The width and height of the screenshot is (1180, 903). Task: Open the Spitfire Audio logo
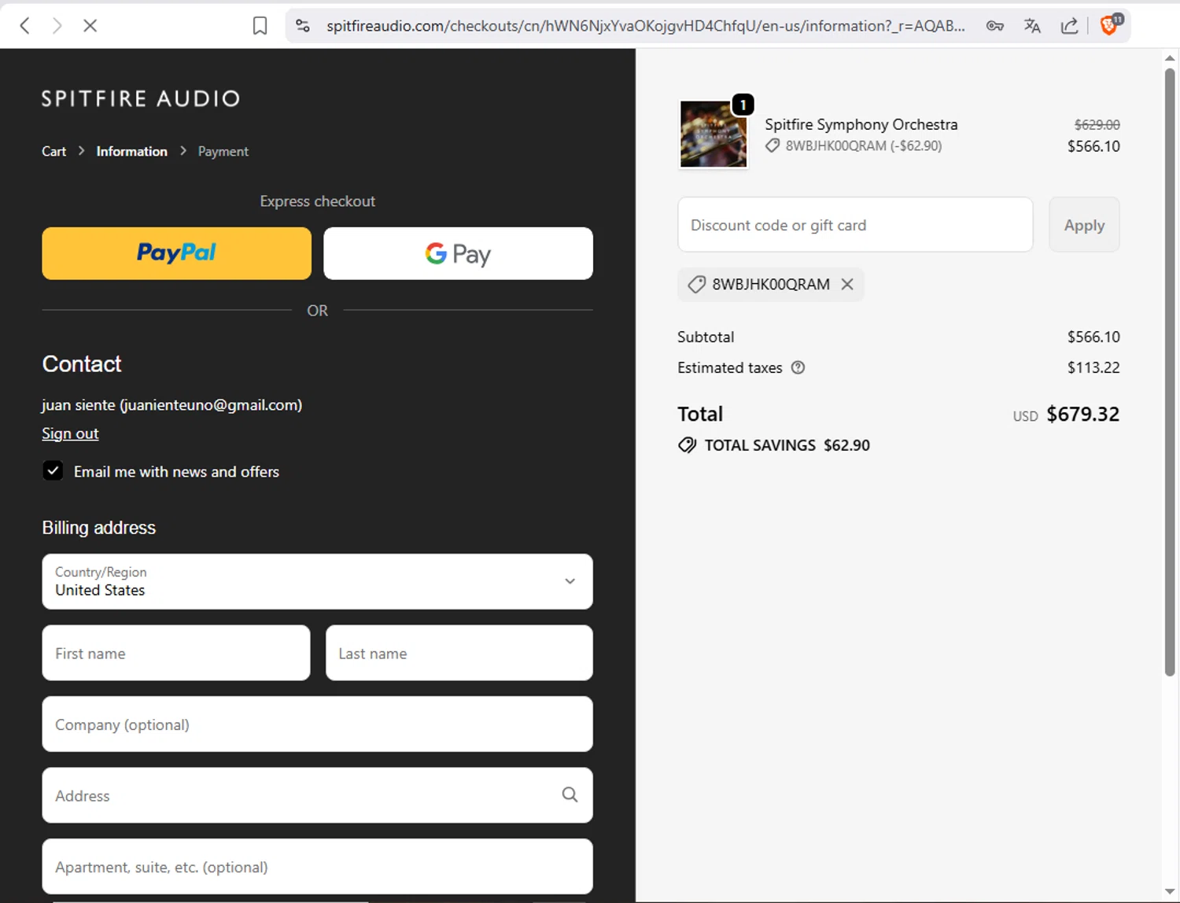(x=141, y=98)
